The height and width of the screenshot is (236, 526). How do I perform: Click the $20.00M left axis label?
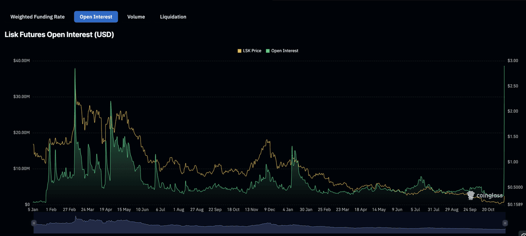point(21,133)
